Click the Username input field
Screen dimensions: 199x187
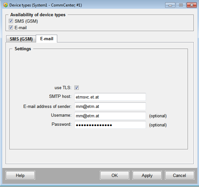point(110,116)
